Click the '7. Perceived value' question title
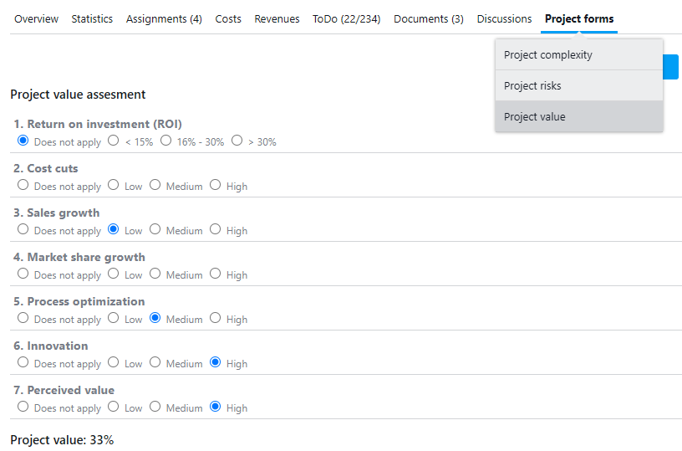682x451 pixels. point(64,390)
